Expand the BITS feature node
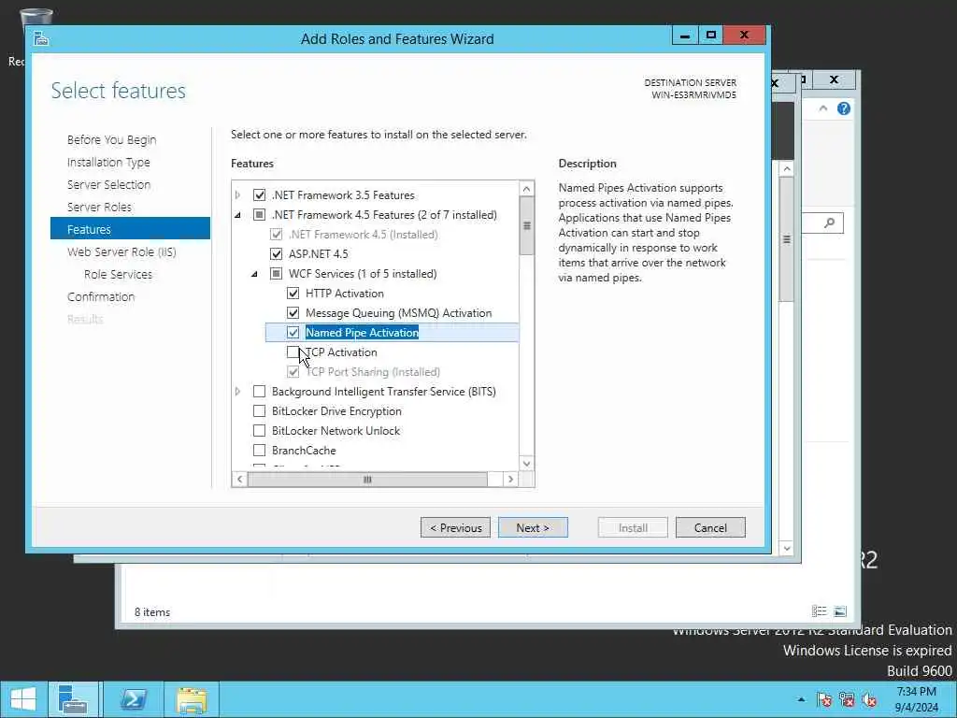 coord(238,392)
